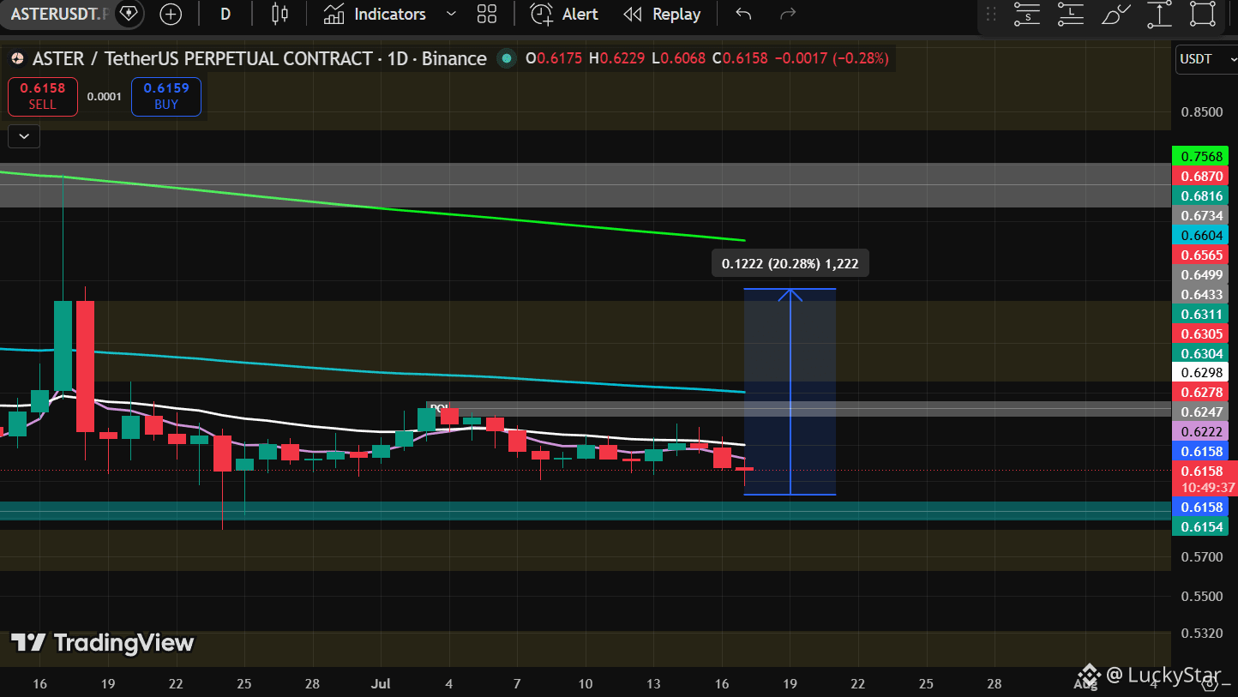Screen dimensions: 1238x697
Task: Click the 0.5320 price scale value
Action: pyautogui.click(x=1201, y=633)
